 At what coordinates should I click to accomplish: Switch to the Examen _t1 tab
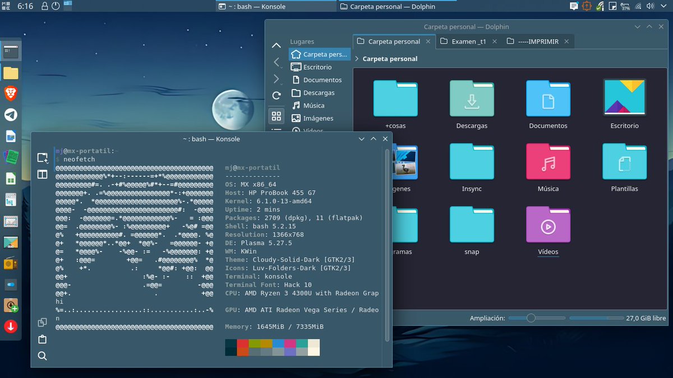tap(469, 41)
